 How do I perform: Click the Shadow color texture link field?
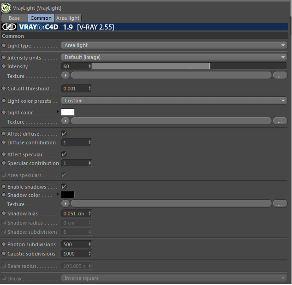[x=171, y=204]
